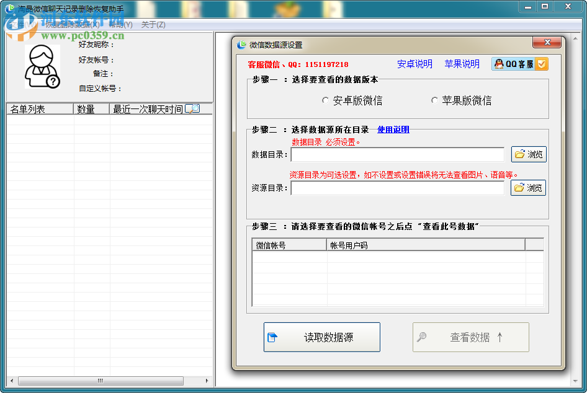Close the 微信数据源设置 dialog
Viewport: 587px width, 393px height.
point(547,42)
